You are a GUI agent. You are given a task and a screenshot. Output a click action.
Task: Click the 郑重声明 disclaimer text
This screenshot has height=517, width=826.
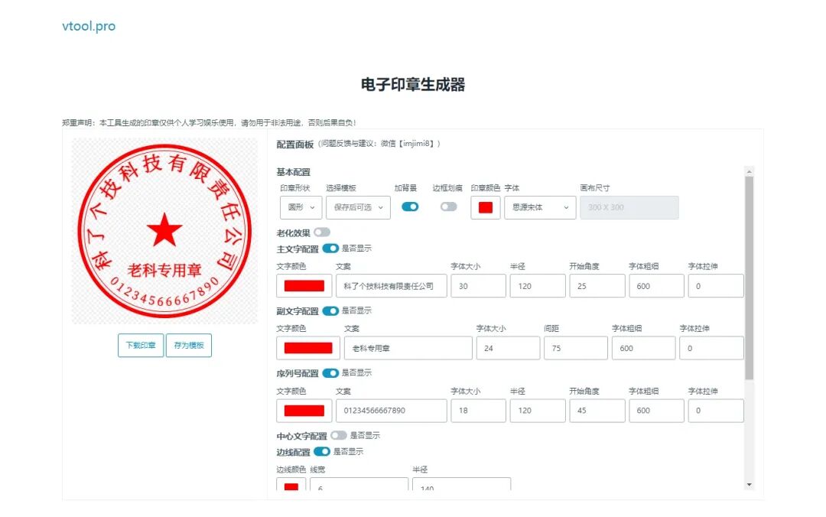click(x=209, y=123)
